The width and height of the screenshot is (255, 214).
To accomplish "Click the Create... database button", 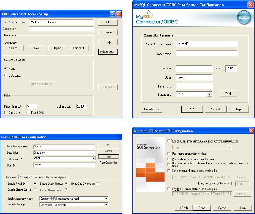I will coord(36,48).
